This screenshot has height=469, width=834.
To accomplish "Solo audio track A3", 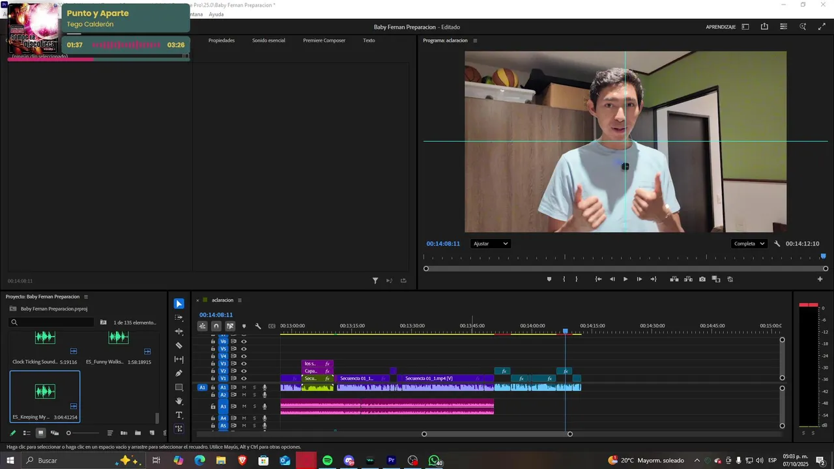I will pos(254,406).
